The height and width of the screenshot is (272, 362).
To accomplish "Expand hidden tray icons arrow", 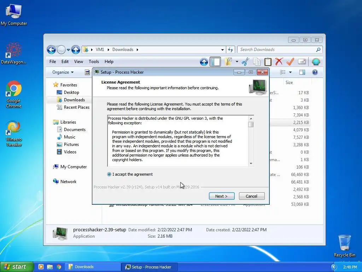I will click(x=334, y=267).
